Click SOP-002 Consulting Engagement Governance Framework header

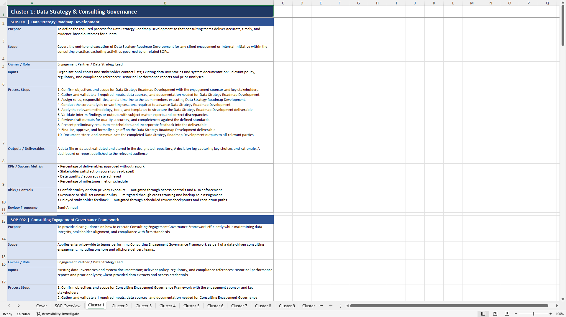[140, 220]
